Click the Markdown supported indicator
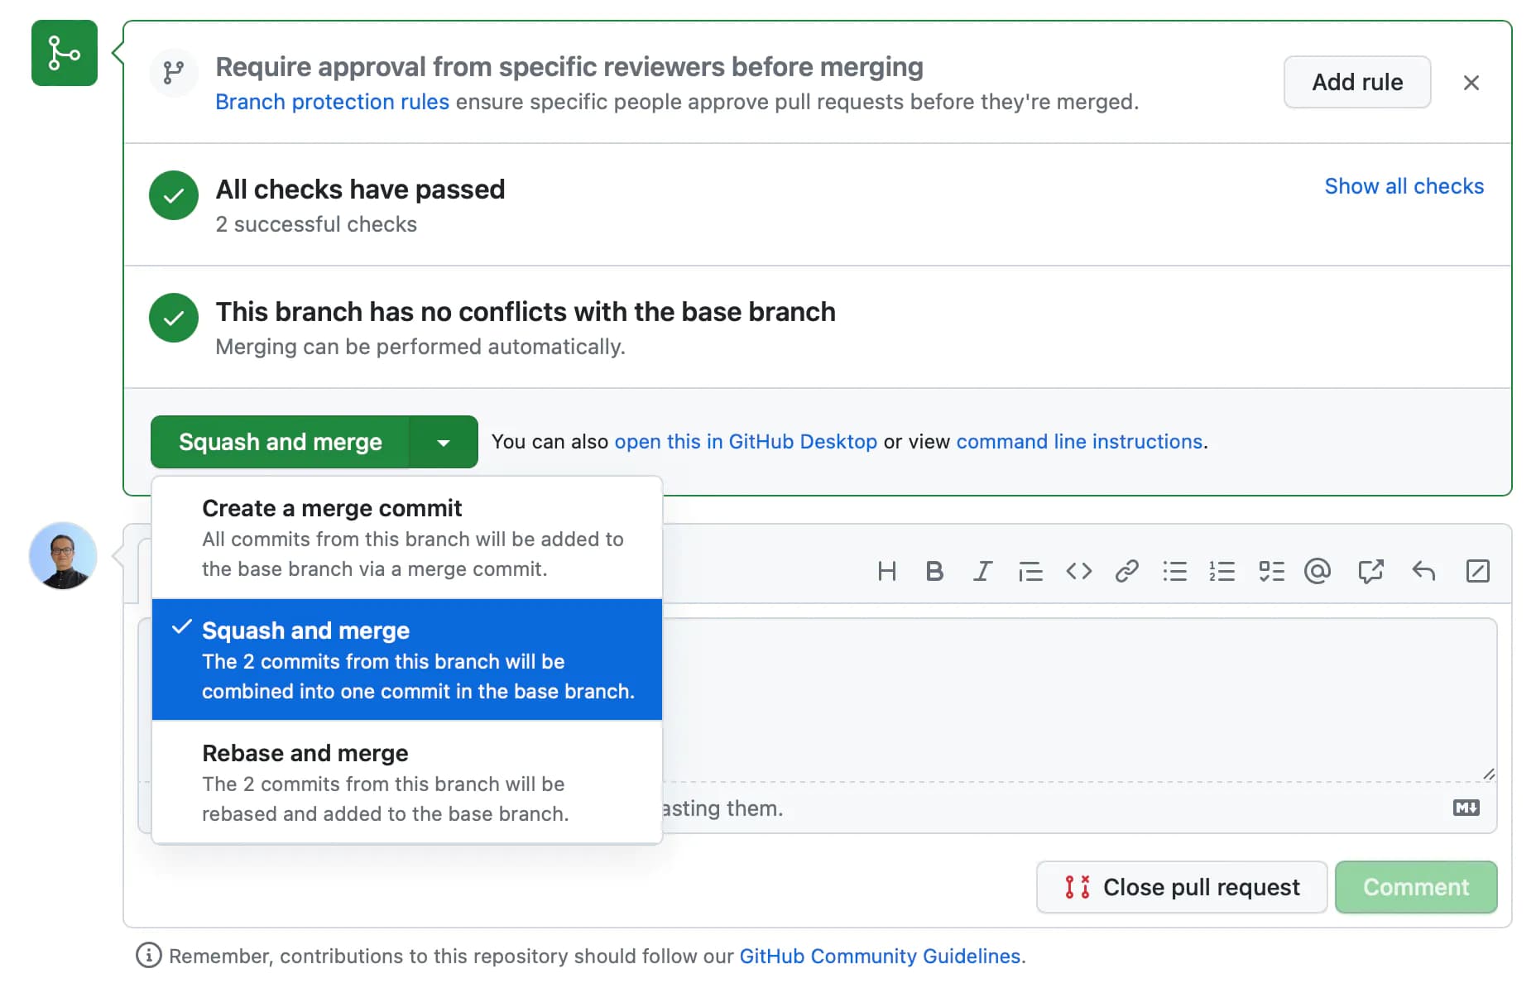 coord(1466,808)
